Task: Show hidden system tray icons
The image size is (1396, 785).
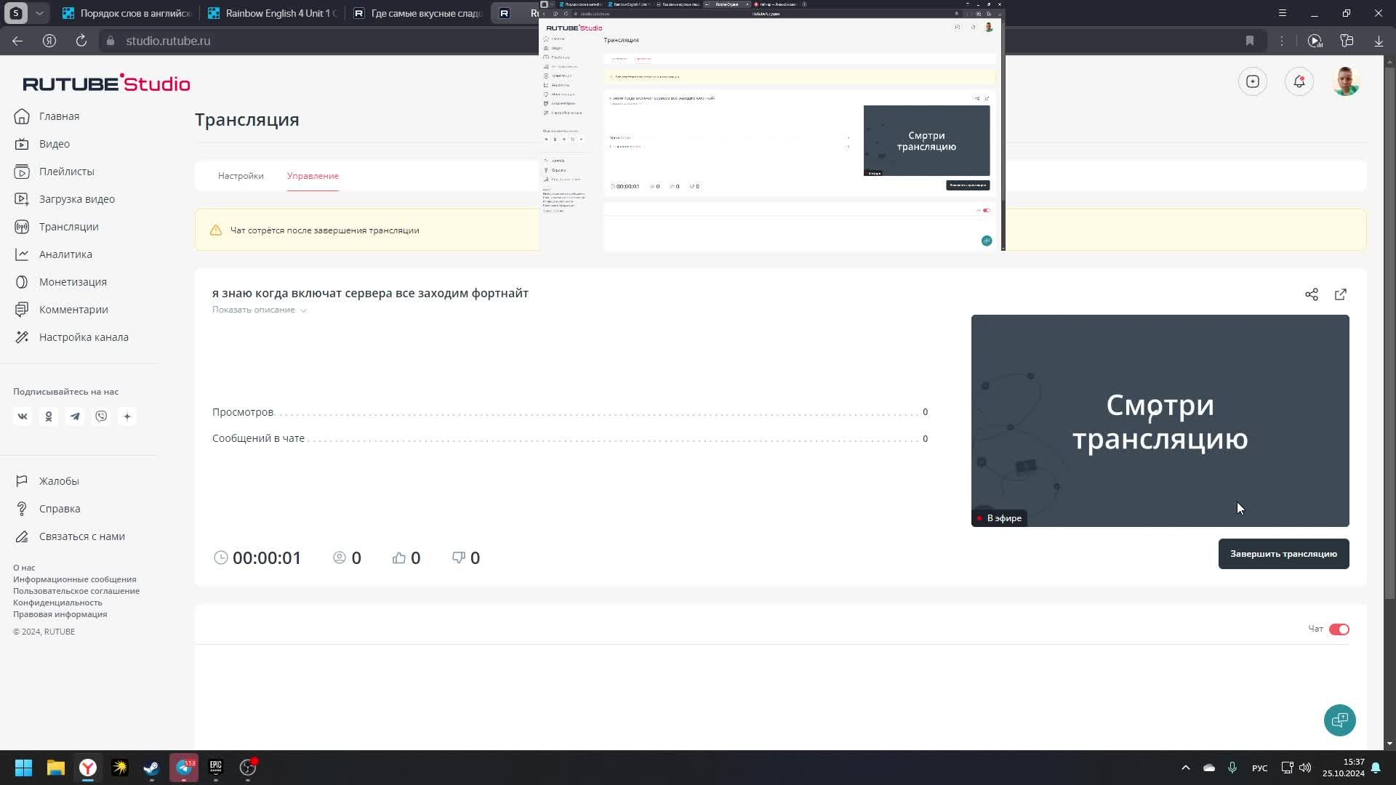Action: 1186,768
